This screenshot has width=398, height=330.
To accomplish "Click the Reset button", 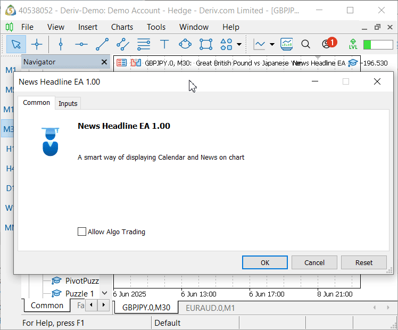I will point(364,262).
